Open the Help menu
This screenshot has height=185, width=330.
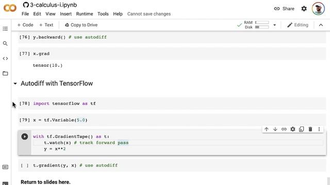click(x=118, y=14)
